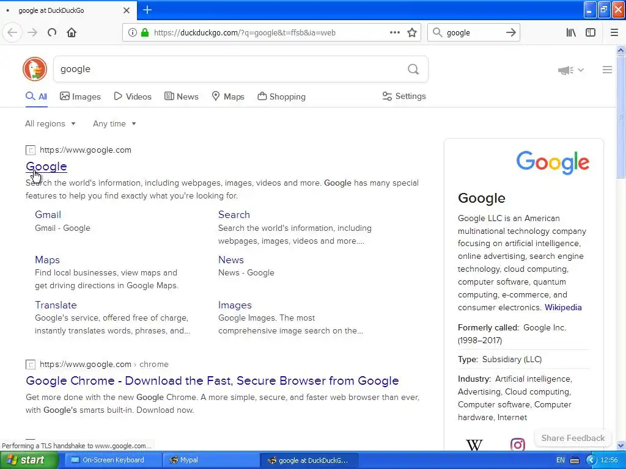Viewport: 626px width, 469px height.
Task: Open the Maps sitelink under Google
Action: point(47,260)
